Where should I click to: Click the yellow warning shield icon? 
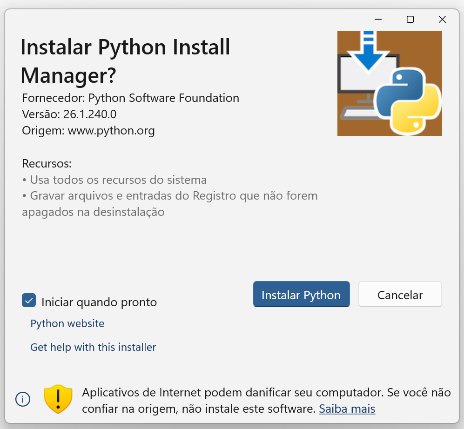coord(58,399)
